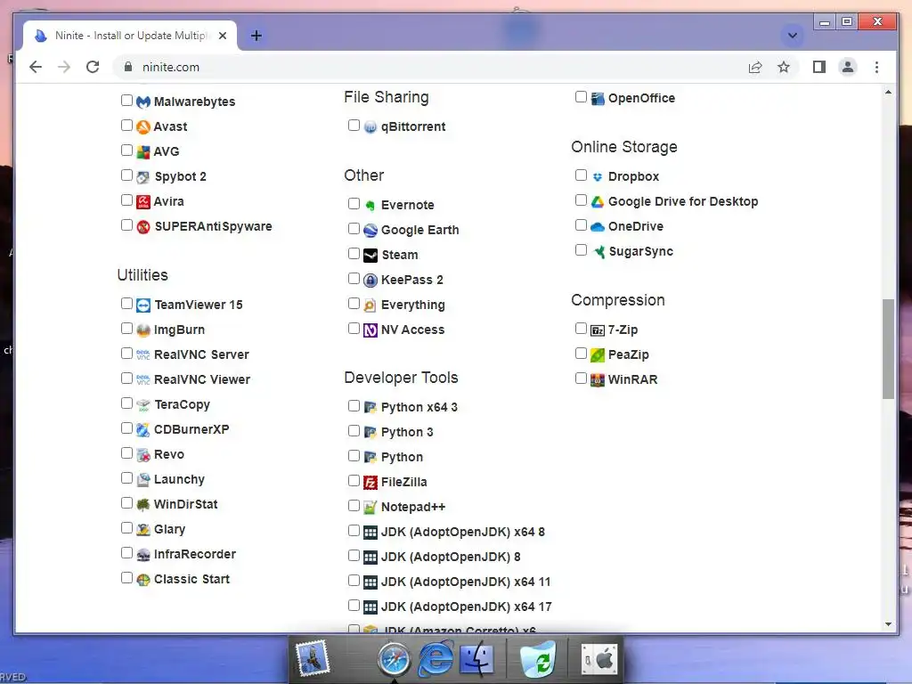
Task: Click the AVG colored icon
Action: [x=143, y=151]
